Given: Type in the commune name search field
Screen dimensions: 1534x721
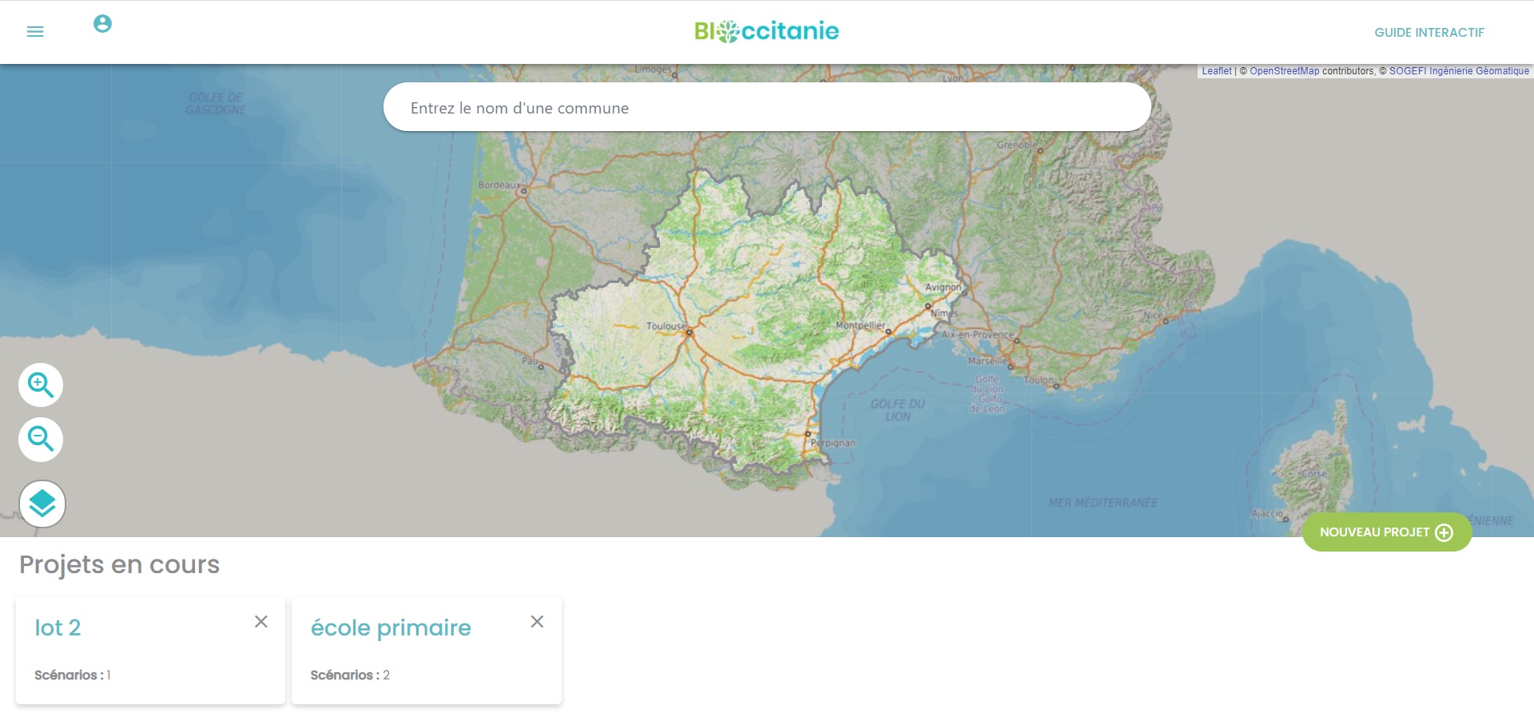Looking at the screenshot, I should tap(767, 108).
